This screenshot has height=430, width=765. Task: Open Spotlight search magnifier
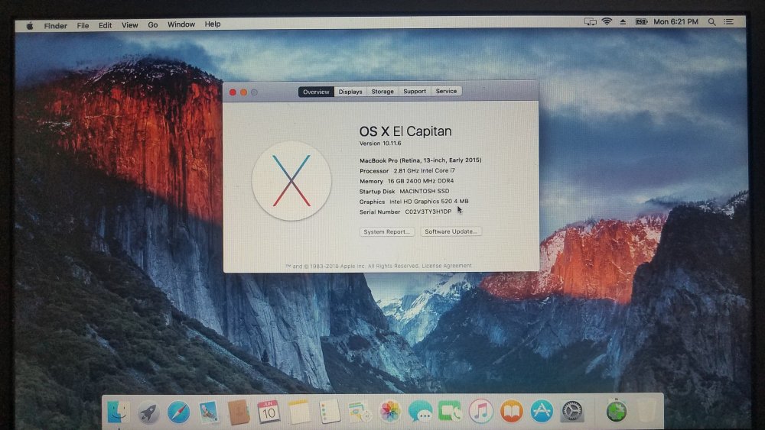point(711,22)
